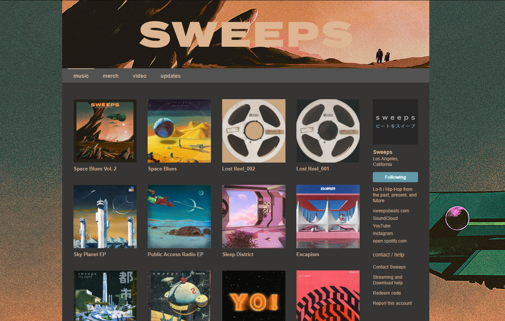Open the Sleep District title link

pos(238,255)
